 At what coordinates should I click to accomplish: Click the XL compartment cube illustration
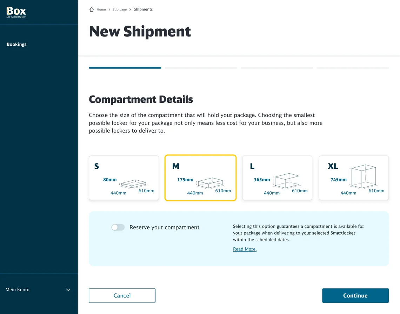pyautogui.click(x=364, y=176)
